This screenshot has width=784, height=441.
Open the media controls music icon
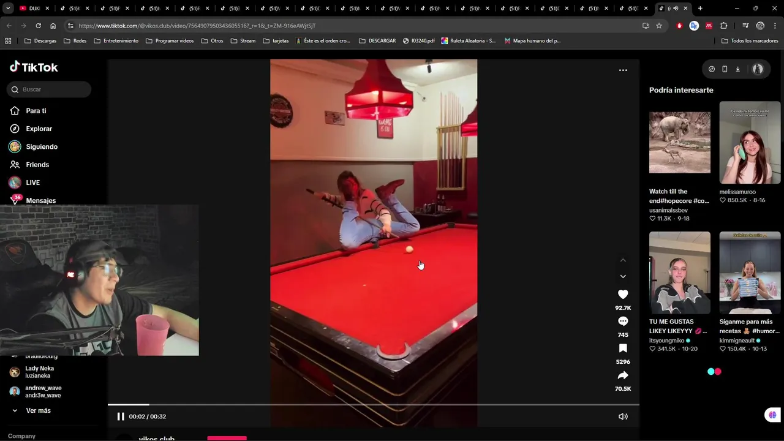coord(745,26)
